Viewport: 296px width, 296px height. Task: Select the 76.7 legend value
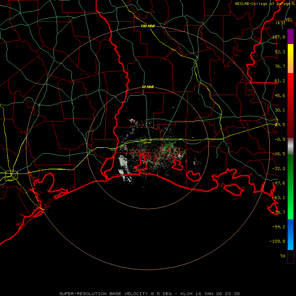[280, 66]
